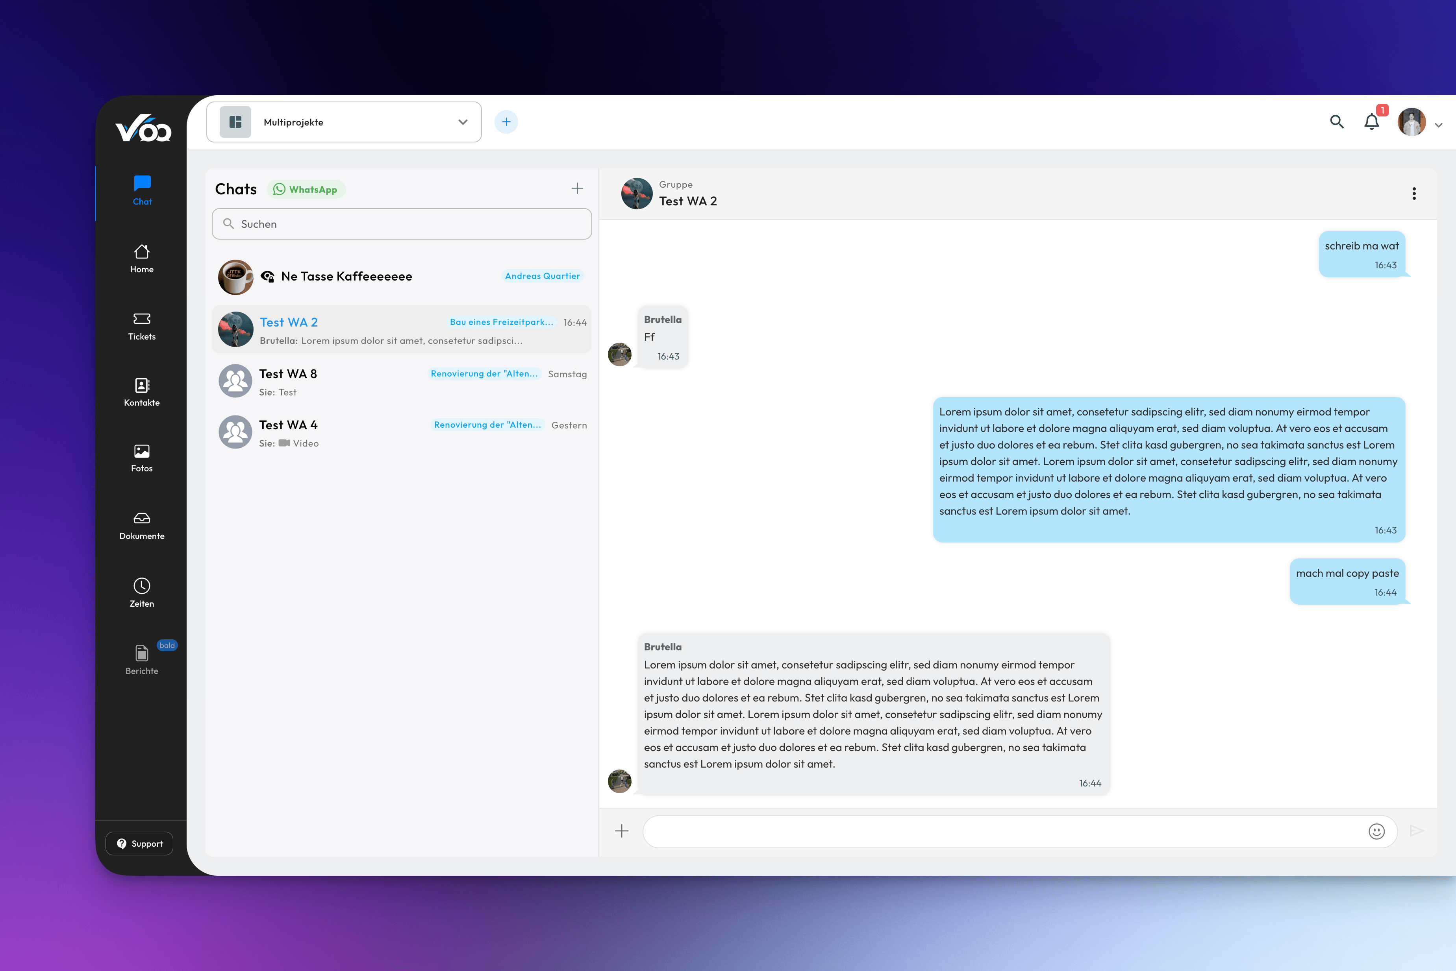Image resolution: width=1456 pixels, height=971 pixels.
Task: Open the Test WA 2 chat options menu
Action: (1415, 193)
